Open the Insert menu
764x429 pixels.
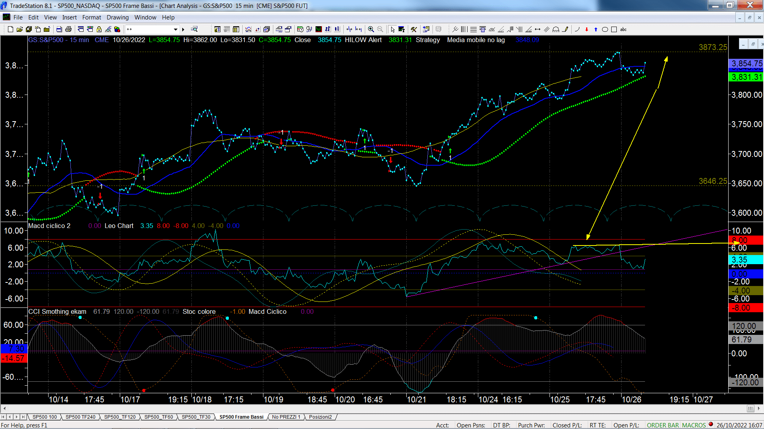pos(70,17)
